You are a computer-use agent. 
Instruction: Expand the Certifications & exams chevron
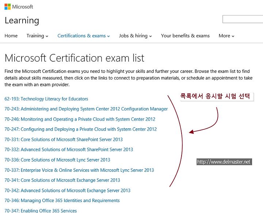108,36
